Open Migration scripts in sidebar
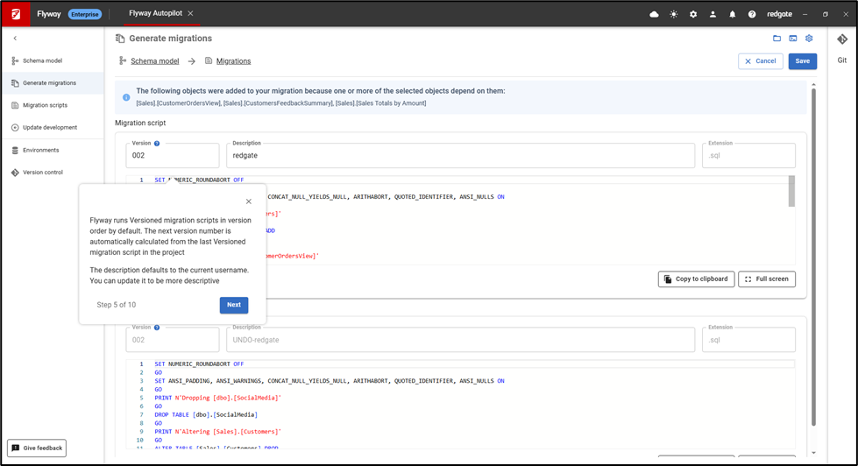Image resolution: width=858 pixels, height=466 pixels. tap(52, 105)
